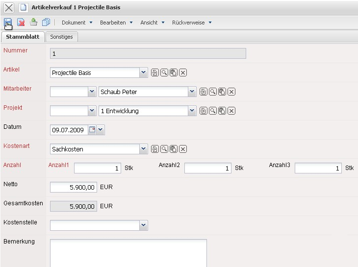
Task: Click the X close icon beside document title
Action: pyautogui.click(x=9, y=7)
